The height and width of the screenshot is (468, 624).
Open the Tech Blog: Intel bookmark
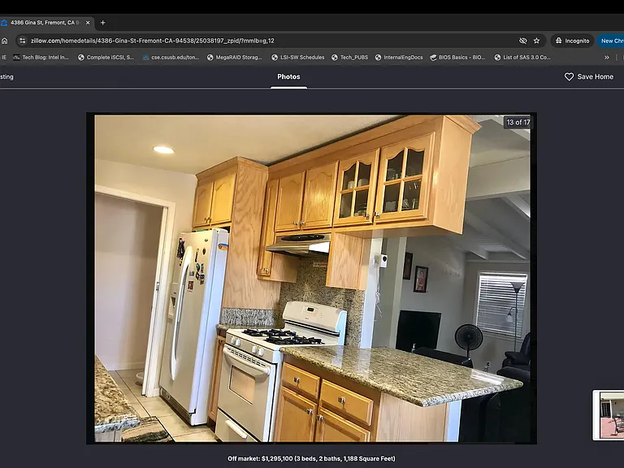(41, 58)
